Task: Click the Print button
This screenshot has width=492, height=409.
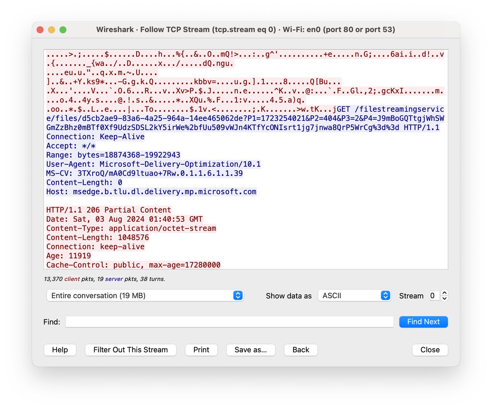Action: (201, 350)
